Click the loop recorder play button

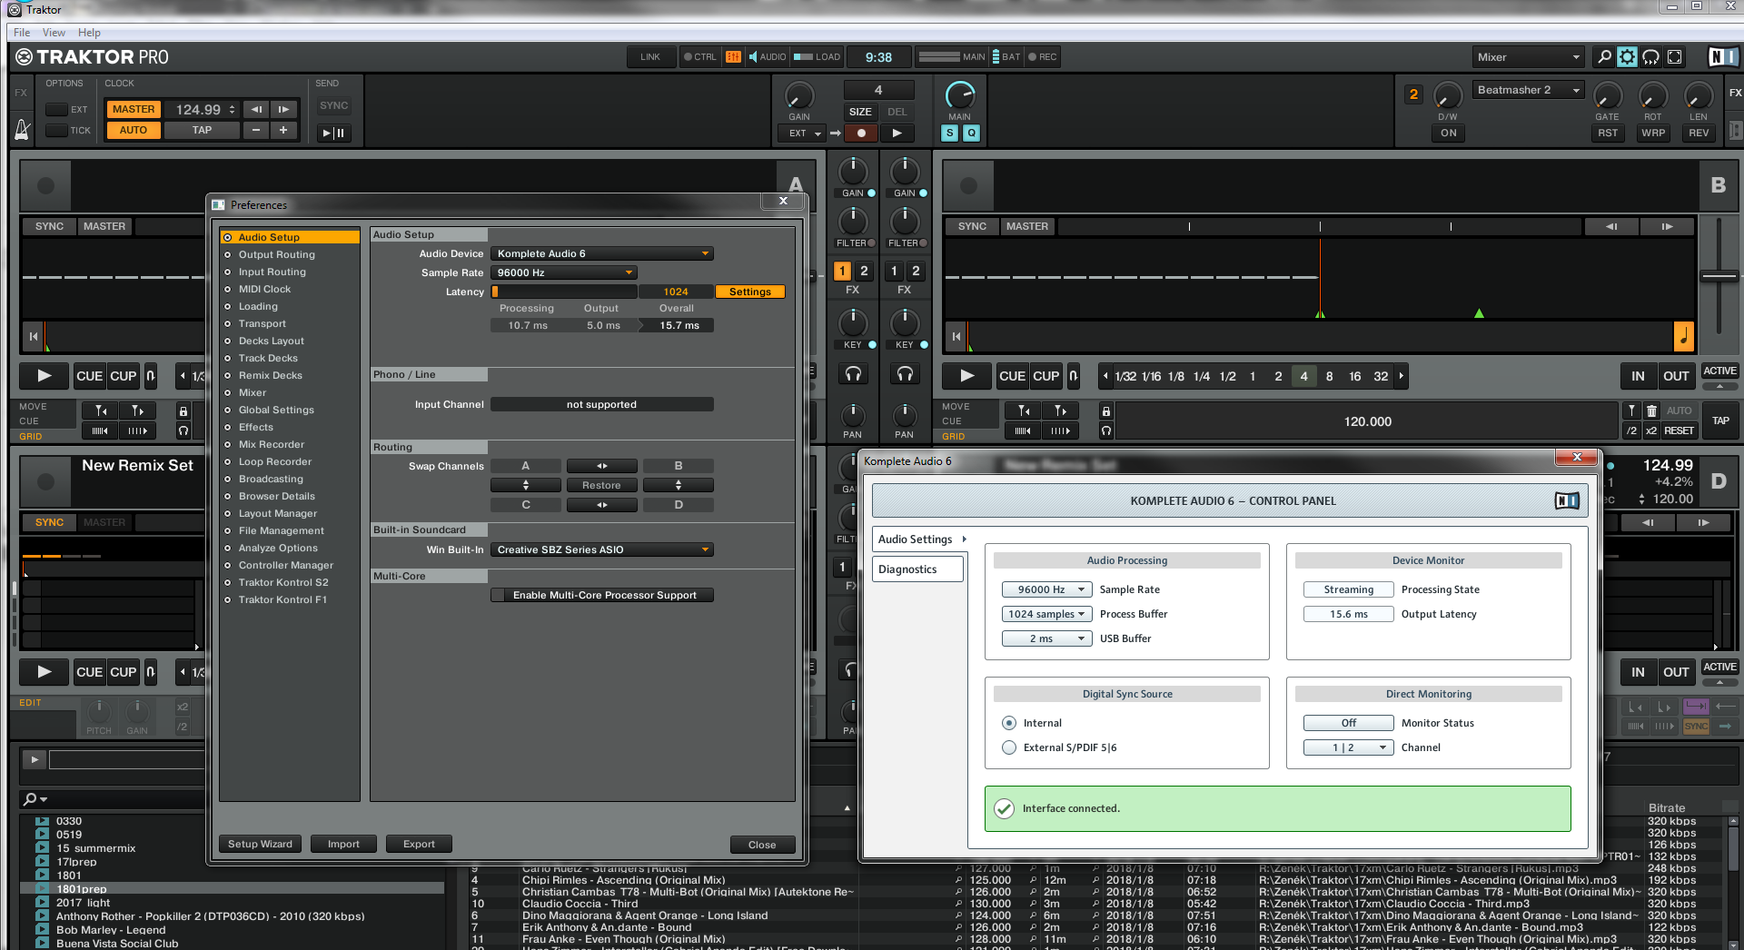(x=897, y=134)
